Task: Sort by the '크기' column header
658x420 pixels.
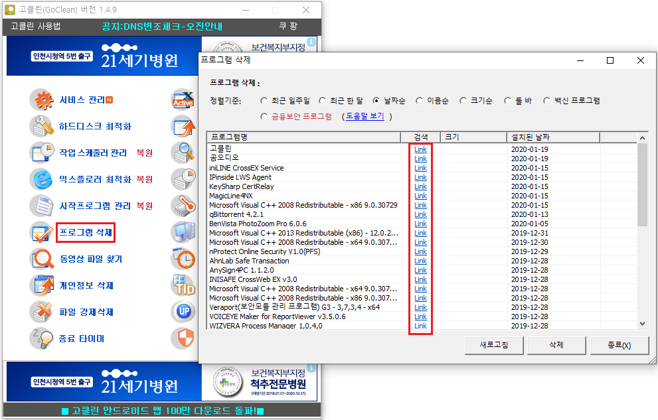Action: 473,137
